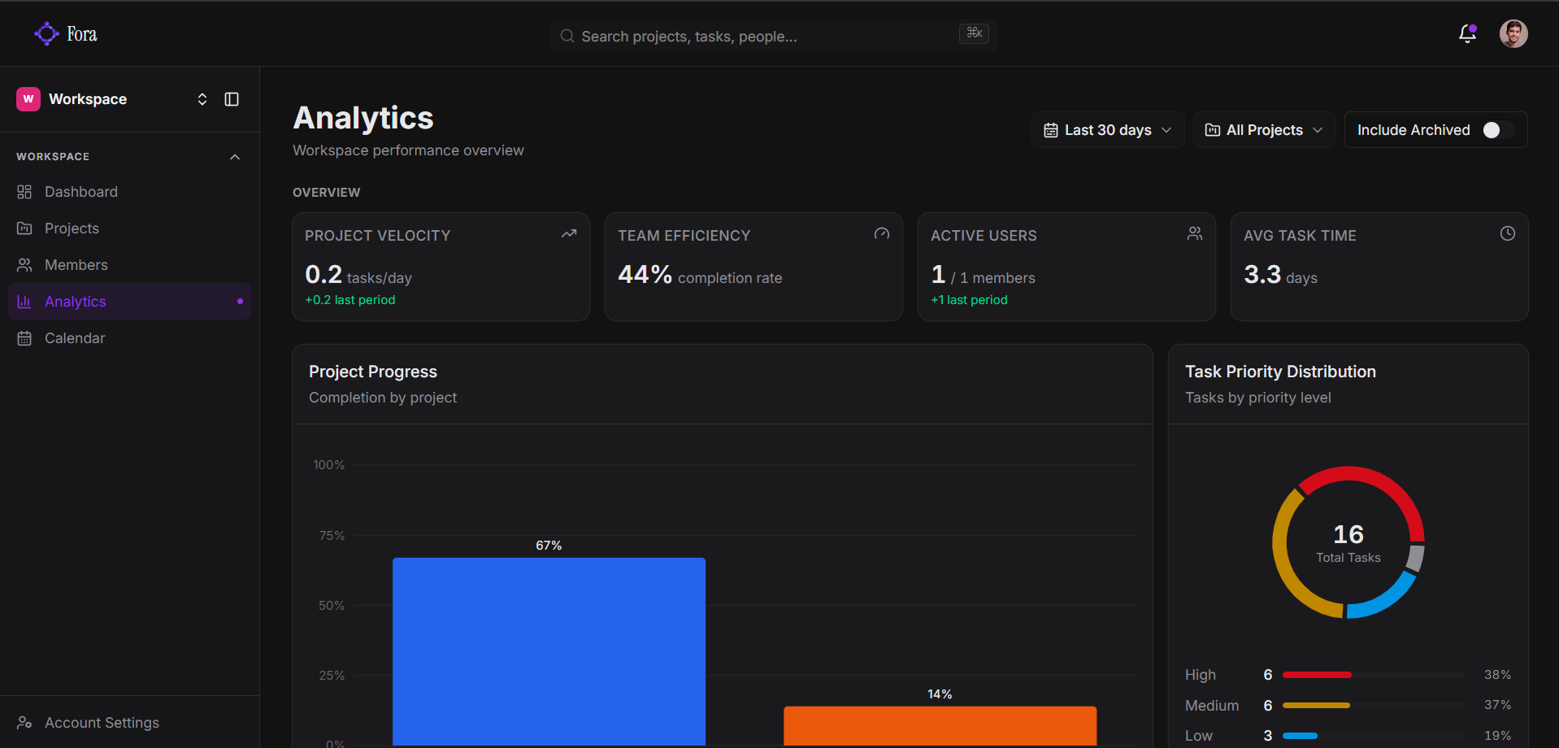Collapse the sidebar with the panel icon
The image size is (1559, 748).
coord(232,99)
